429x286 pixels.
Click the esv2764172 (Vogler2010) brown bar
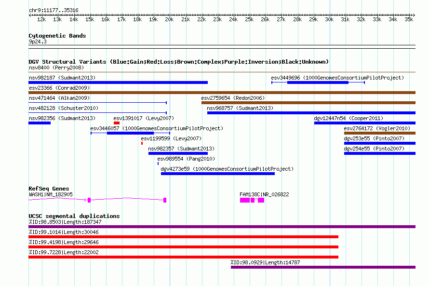pyautogui.click(x=380, y=133)
